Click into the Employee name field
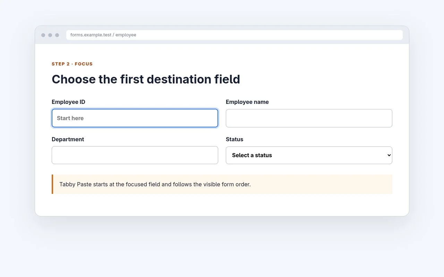Screen dimensions: 444x277 point(309,118)
